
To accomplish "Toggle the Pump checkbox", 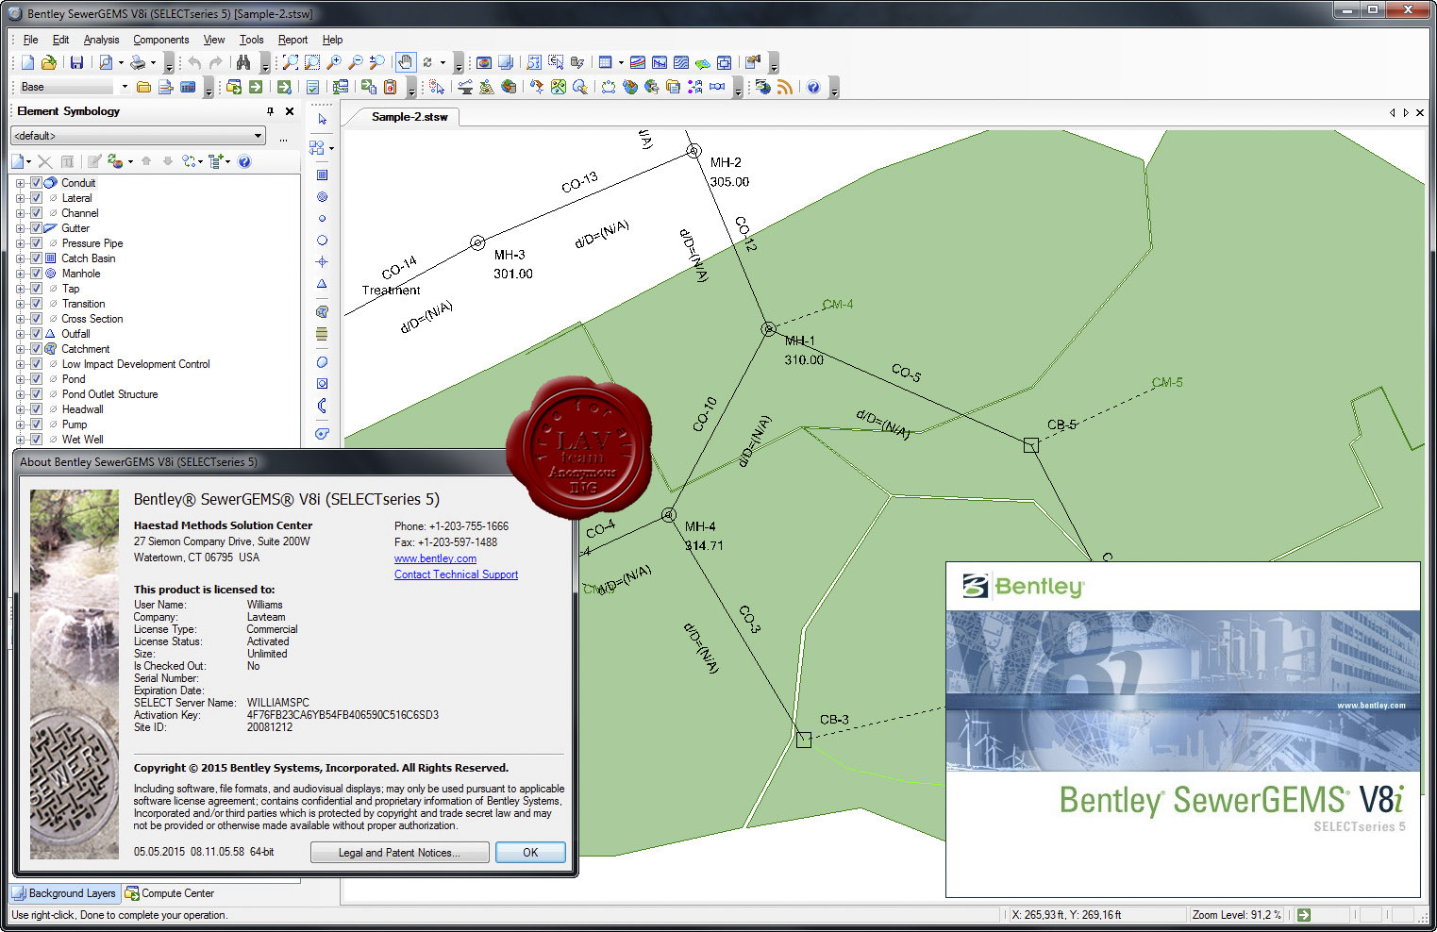I will pyautogui.click(x=36, y=424).
